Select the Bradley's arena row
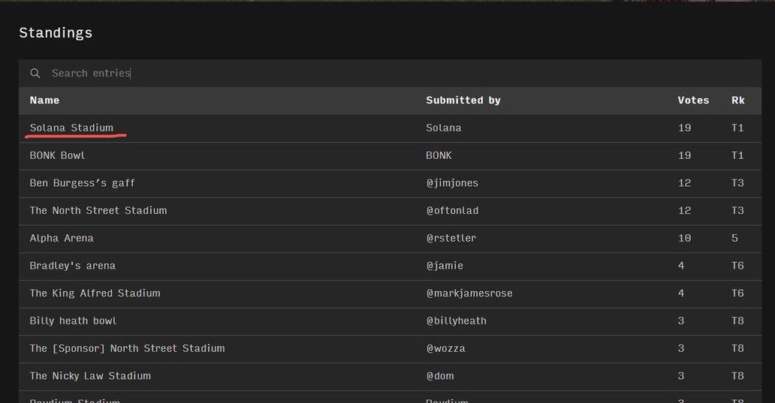Screen dimensions: 775x403 pos(72,266)
